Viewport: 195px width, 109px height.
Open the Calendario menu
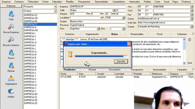[57, 2]
